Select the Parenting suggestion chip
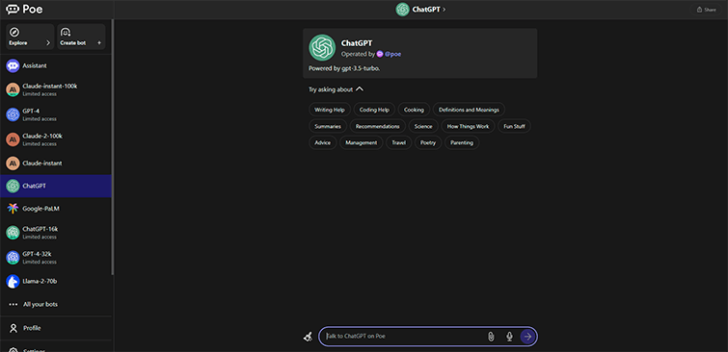Image resolution: width=728 pixels, height=352 pixels. pos(462,142)
